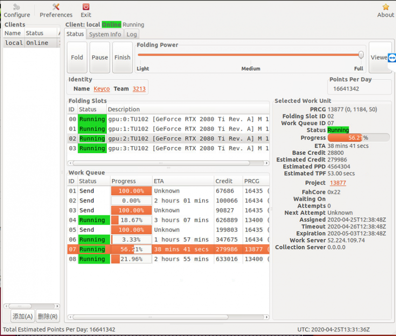Select work queue row 04 at 18.67%
Screen dimensions: 396x336
(168, 220)
